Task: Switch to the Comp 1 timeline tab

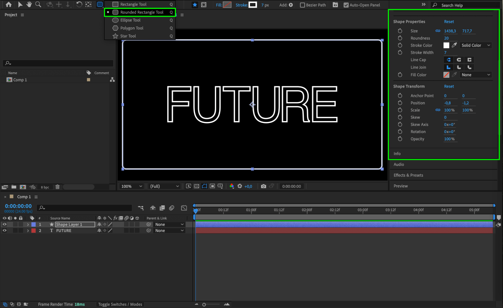Action: pyautogui.click(x=24, y=197)
